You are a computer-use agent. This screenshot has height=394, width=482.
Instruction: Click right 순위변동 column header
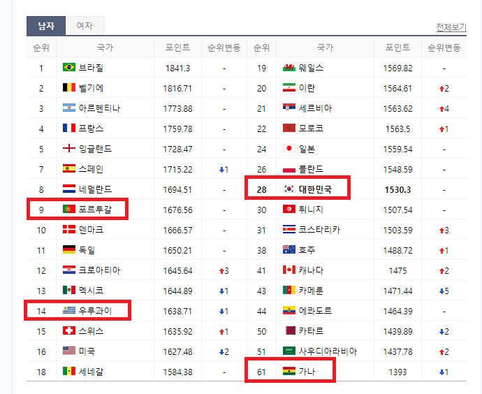pos(444,48)
